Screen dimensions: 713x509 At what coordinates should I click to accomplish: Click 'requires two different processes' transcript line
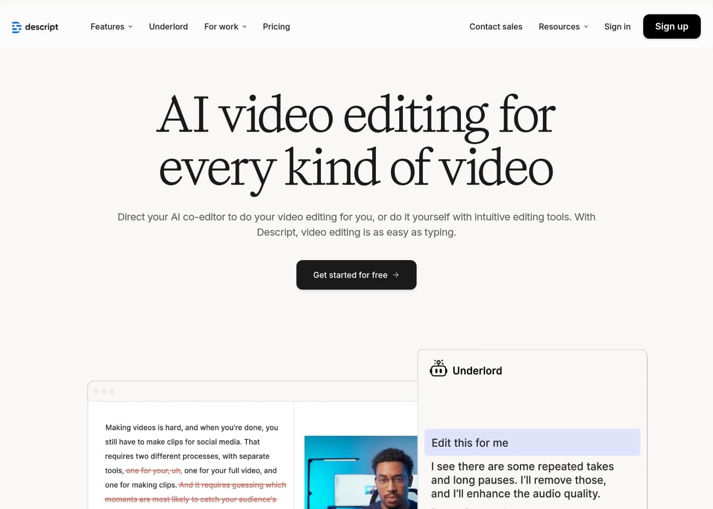[x=187, y=456]
